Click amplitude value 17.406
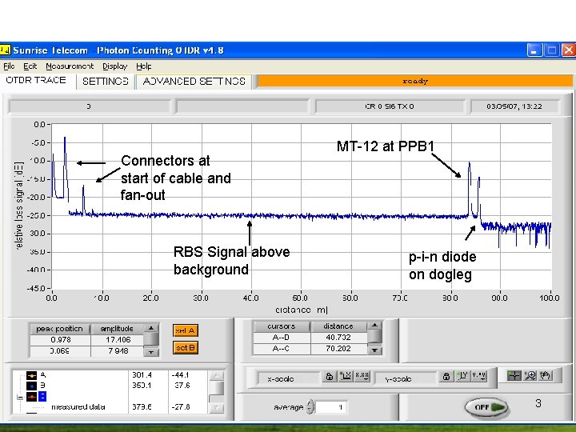This screenshot has width=576, height=432. (x=118, y=340)
